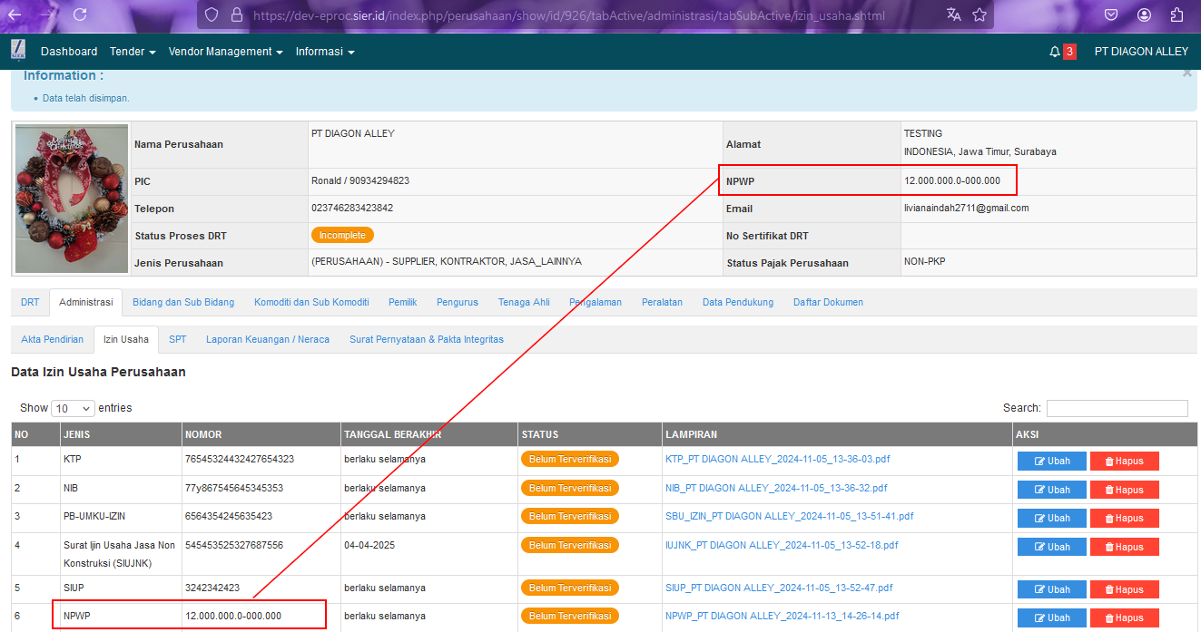Image resolution: width=1201 pixels, height=632 pixels.
Task: Click the table Search input field
Action: [x=1117, y=409]
